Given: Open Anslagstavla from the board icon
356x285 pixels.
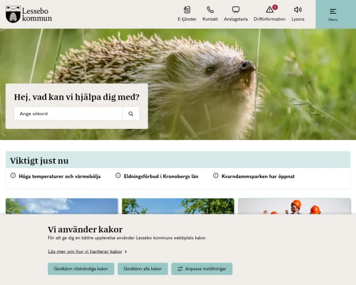Looking at the screenshot, I should point(236,10).
